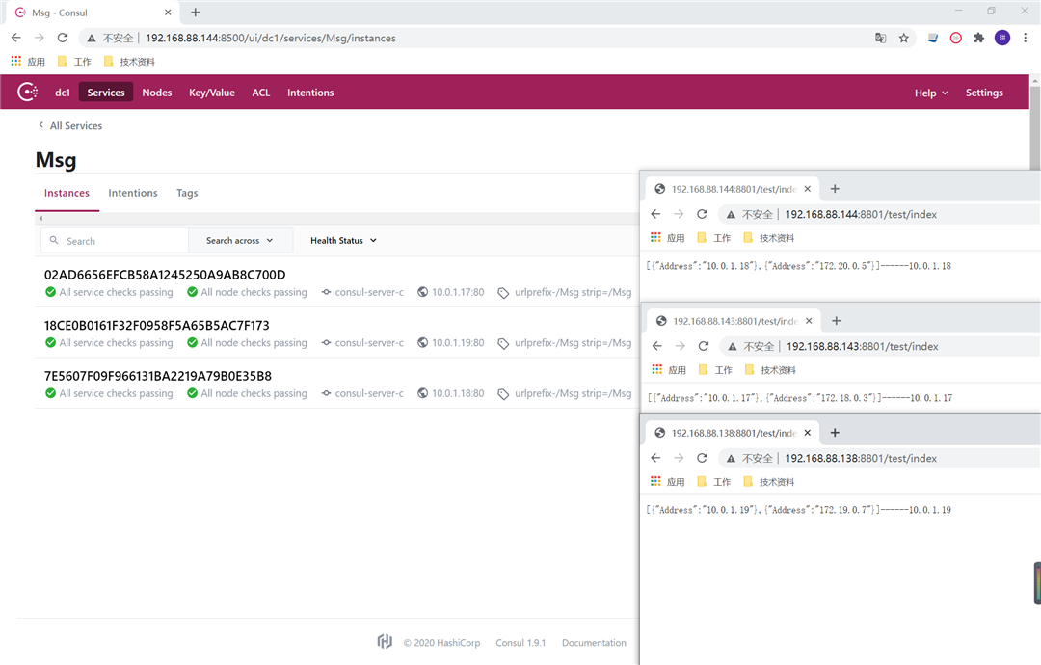Screen dimensions: 1041x665
Task: Click the red circular extension icon in main toolbar
Action: click(956, 38)
